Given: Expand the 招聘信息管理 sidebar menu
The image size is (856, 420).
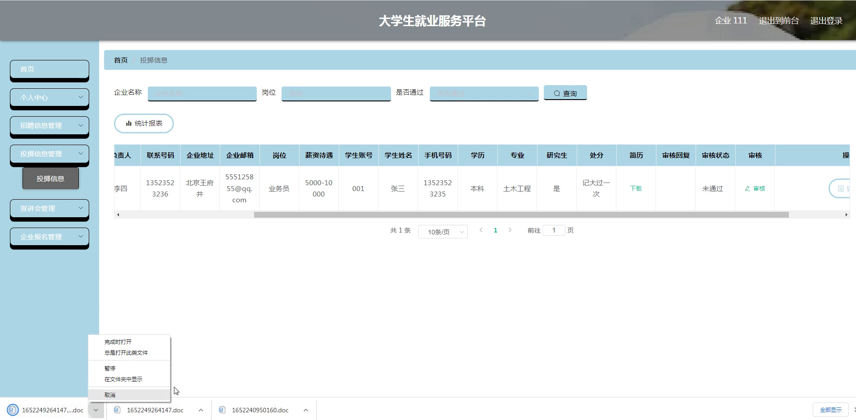Looking at the screenshot, I should coord(50,126).
